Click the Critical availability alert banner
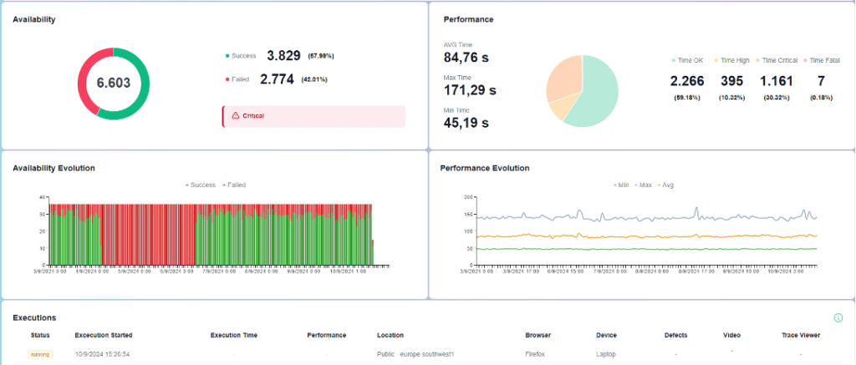The width and height of the screenshot is (856, 365). 313,116
